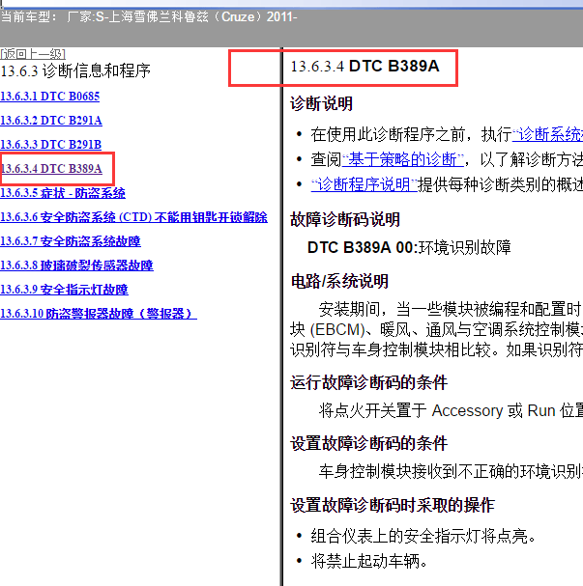Open 13.6.3.2 DTC B291A link
This screenshot has width=583, height=586.
click(51, 121)
